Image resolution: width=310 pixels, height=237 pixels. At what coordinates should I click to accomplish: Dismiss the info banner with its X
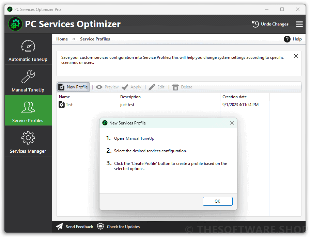(x=296, y=56)
